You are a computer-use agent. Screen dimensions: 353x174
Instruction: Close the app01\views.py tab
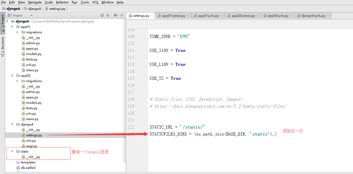point(188,16)
